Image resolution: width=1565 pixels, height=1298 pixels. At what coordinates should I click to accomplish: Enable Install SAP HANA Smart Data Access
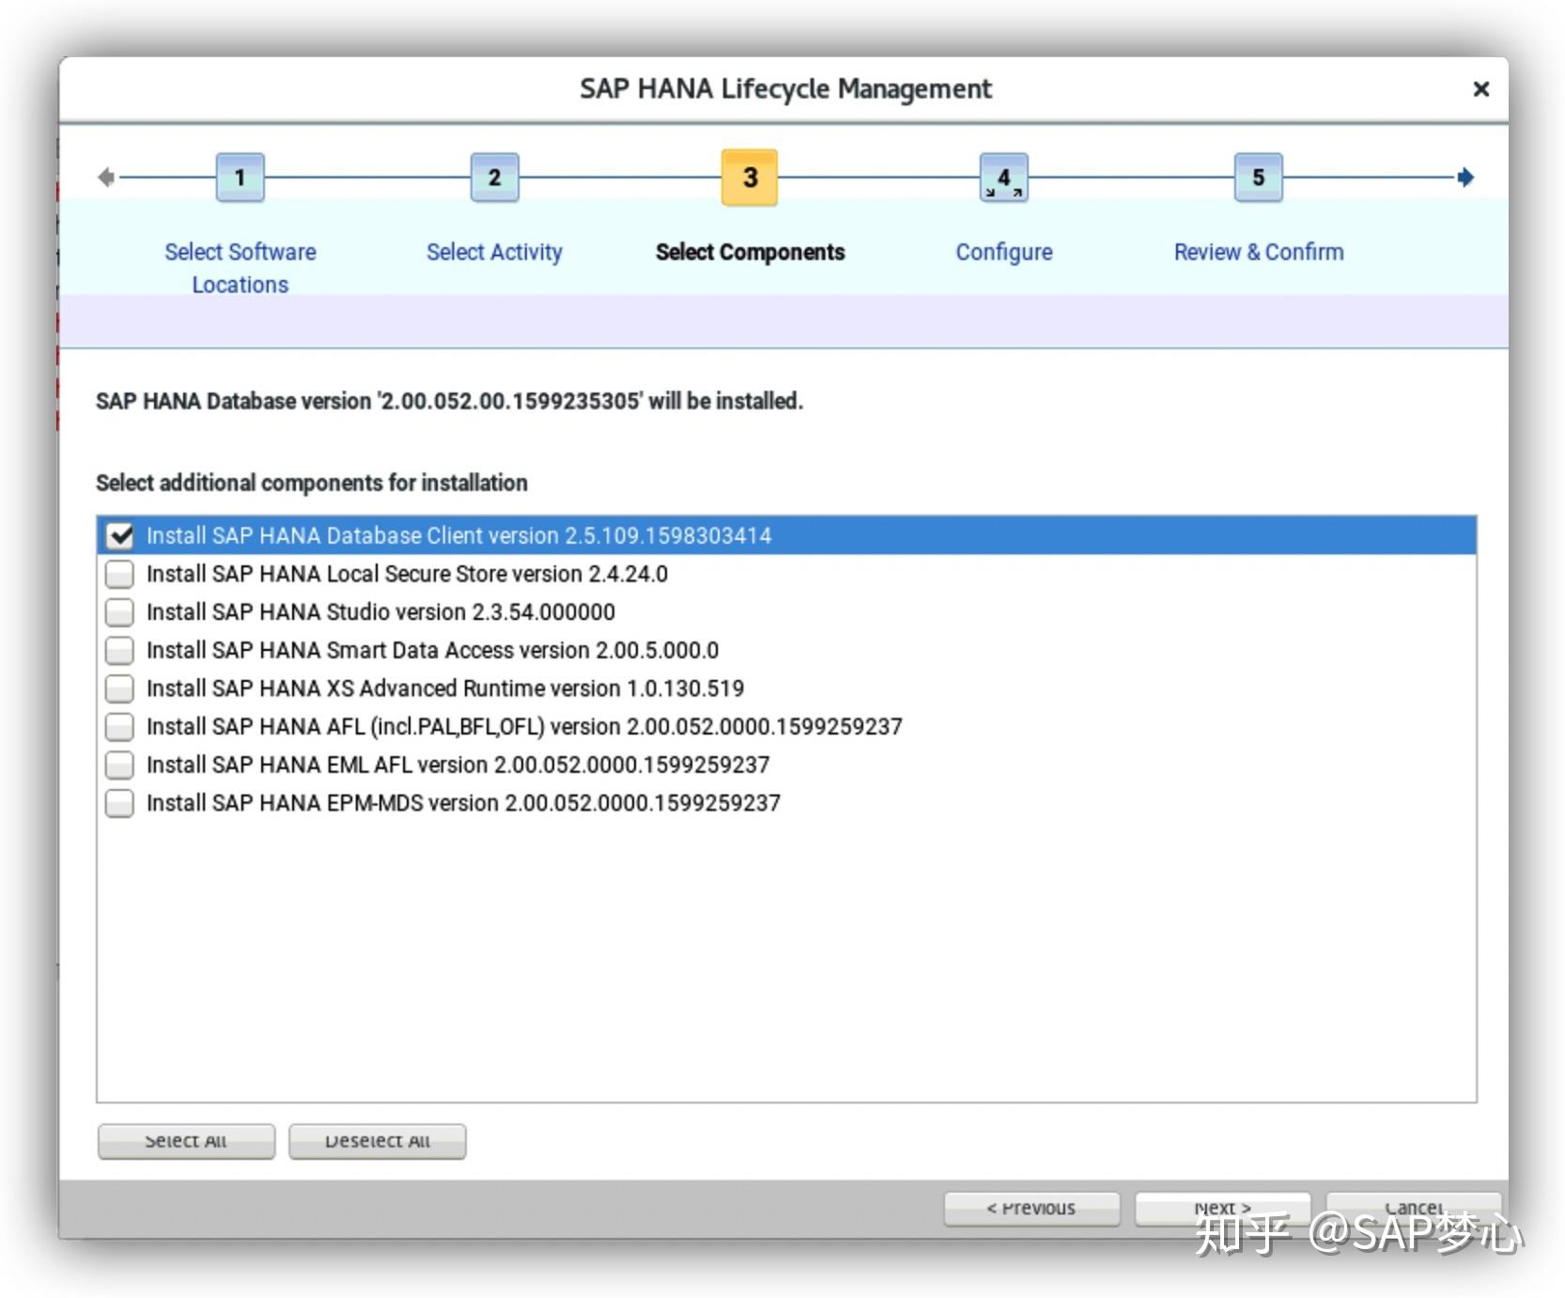119,650
